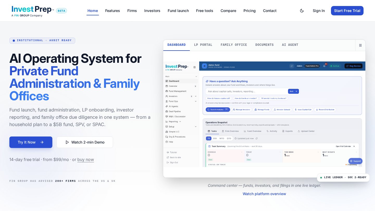Image resolution: width=375 pixels, height=211 pixels.
Task: Expand the Investors submenu chevron
Action: pyautogui.click(x=196, y=96)
